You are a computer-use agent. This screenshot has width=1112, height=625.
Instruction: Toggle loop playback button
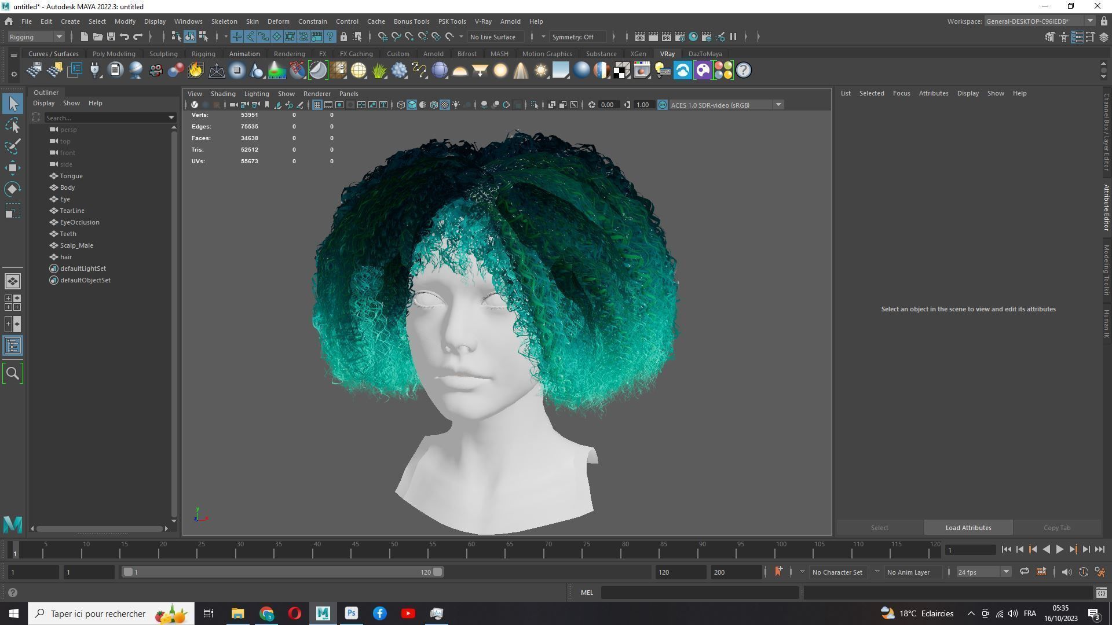point(1024,572)
